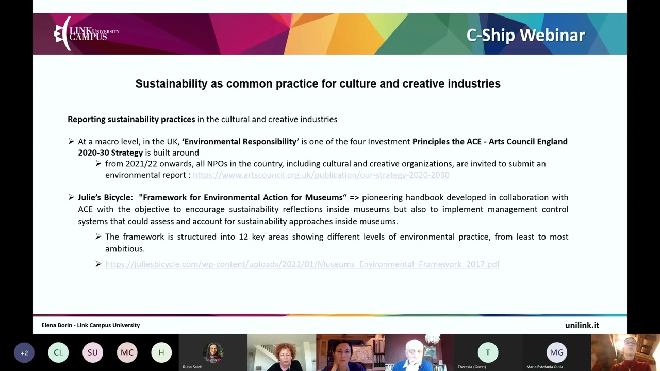Click the "Julie's Bicycle:" bold text
The width and height of the screenshot is (660, 371).
pos(105,197)
